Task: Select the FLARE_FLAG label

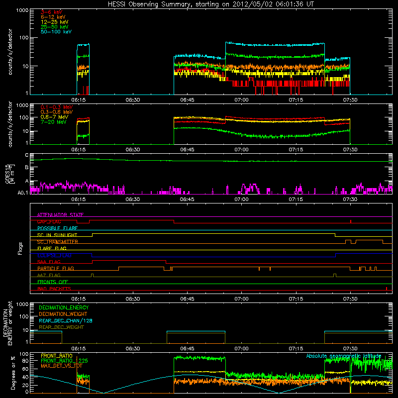Action: (x=52, y=248)
